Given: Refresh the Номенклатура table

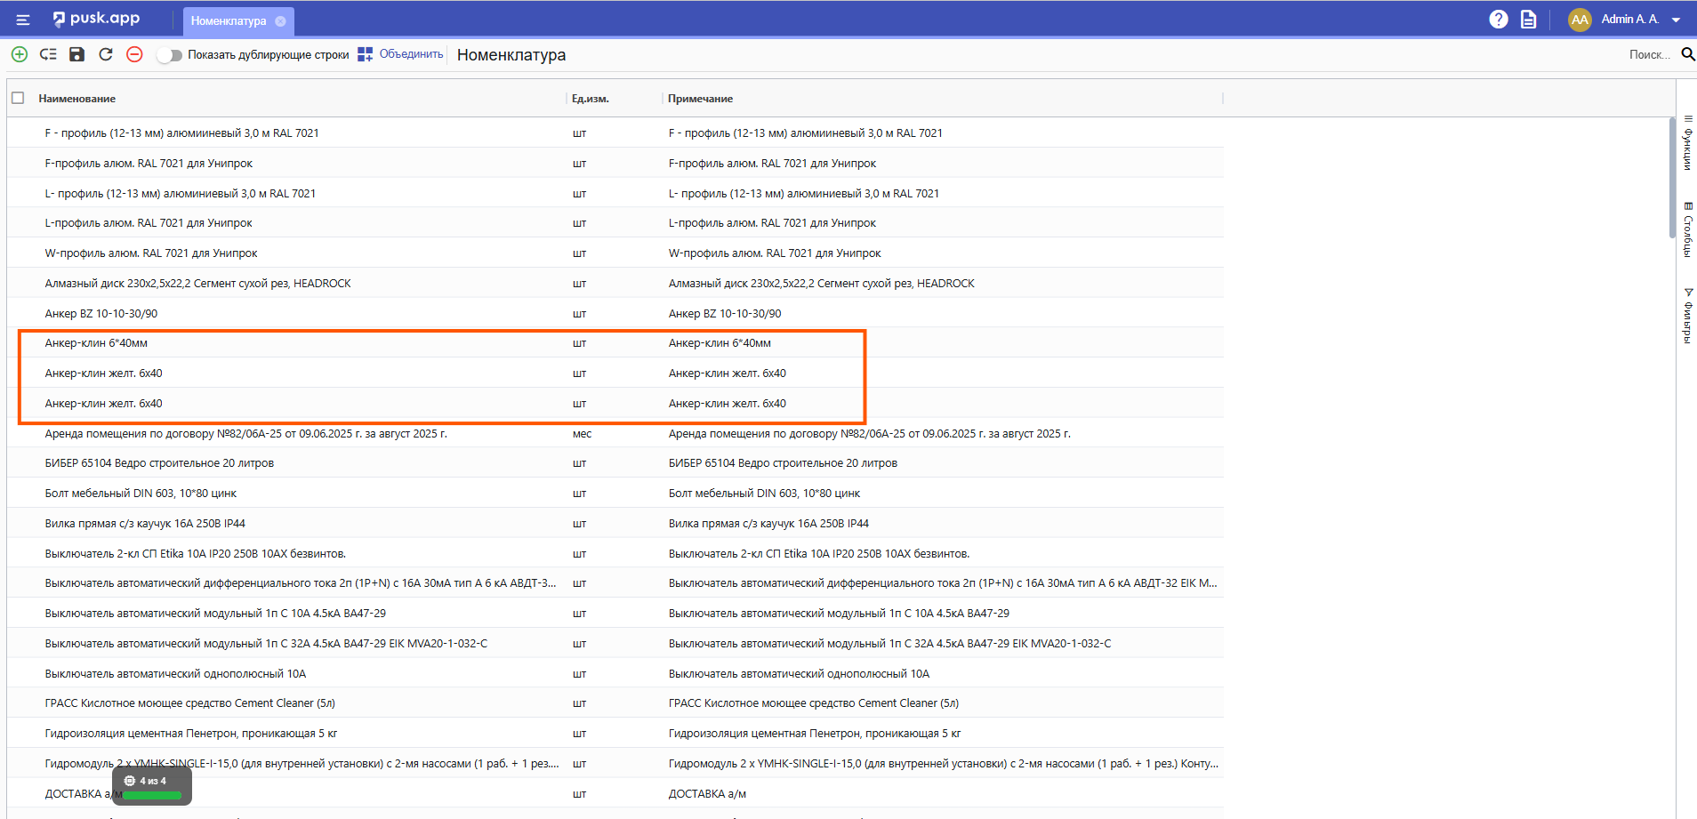Looking at the screenshot, I should coord(106,54).
